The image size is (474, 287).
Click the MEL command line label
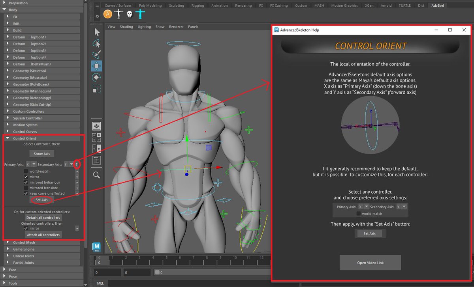[x=100, y=283]
